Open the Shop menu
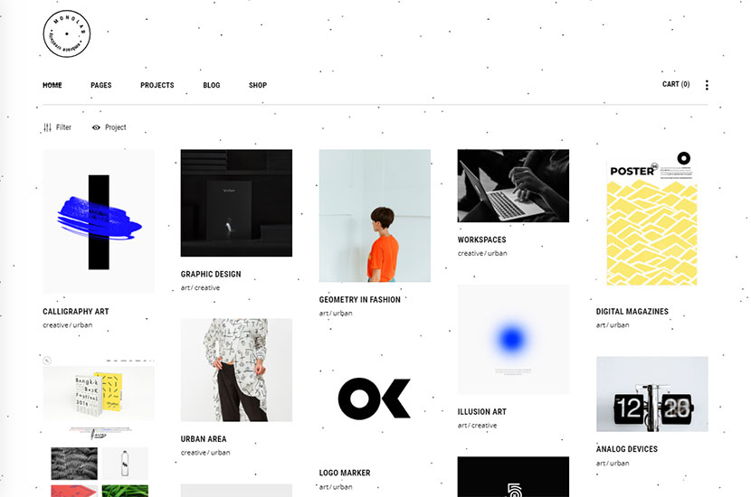The width and height of the screenshot is (751, 497). (258, 85)
